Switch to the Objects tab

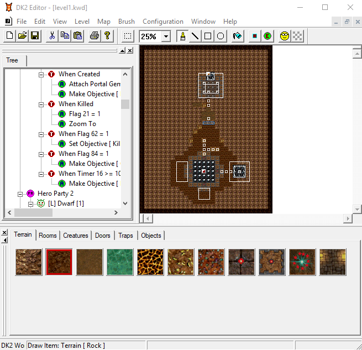(151, 236)
